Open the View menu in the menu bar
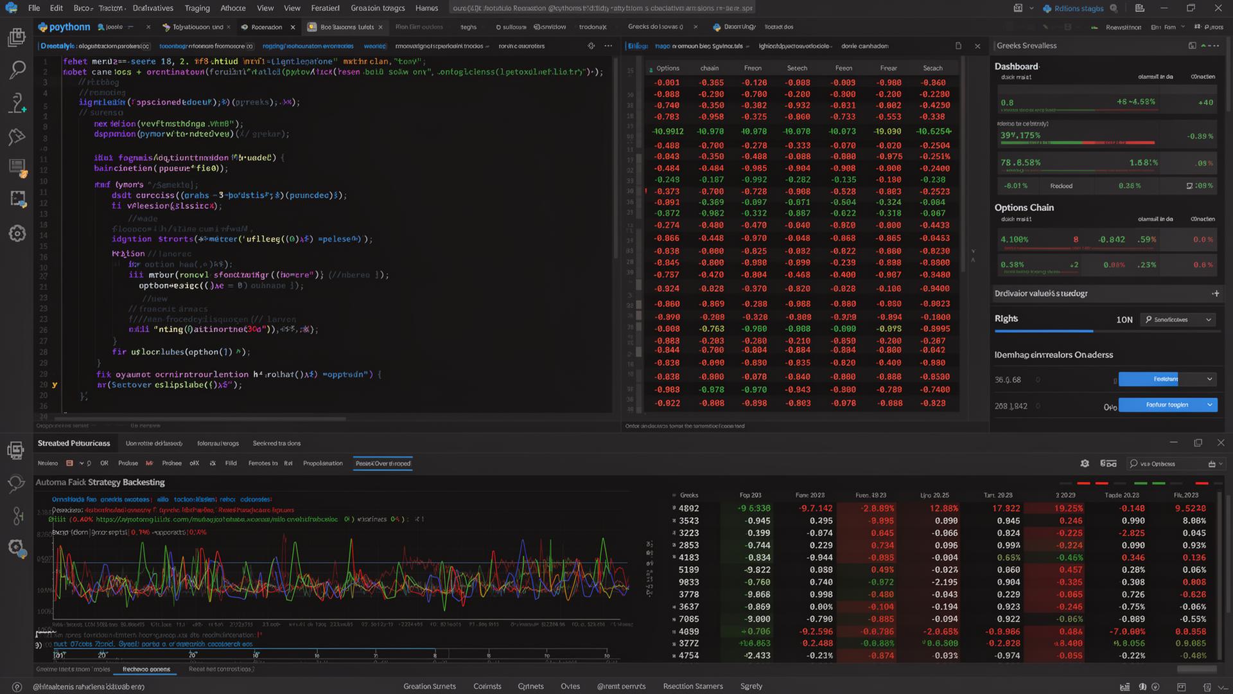Image resolution: width=1233 pixels, height=694 pixels. (x=265, y=8)
